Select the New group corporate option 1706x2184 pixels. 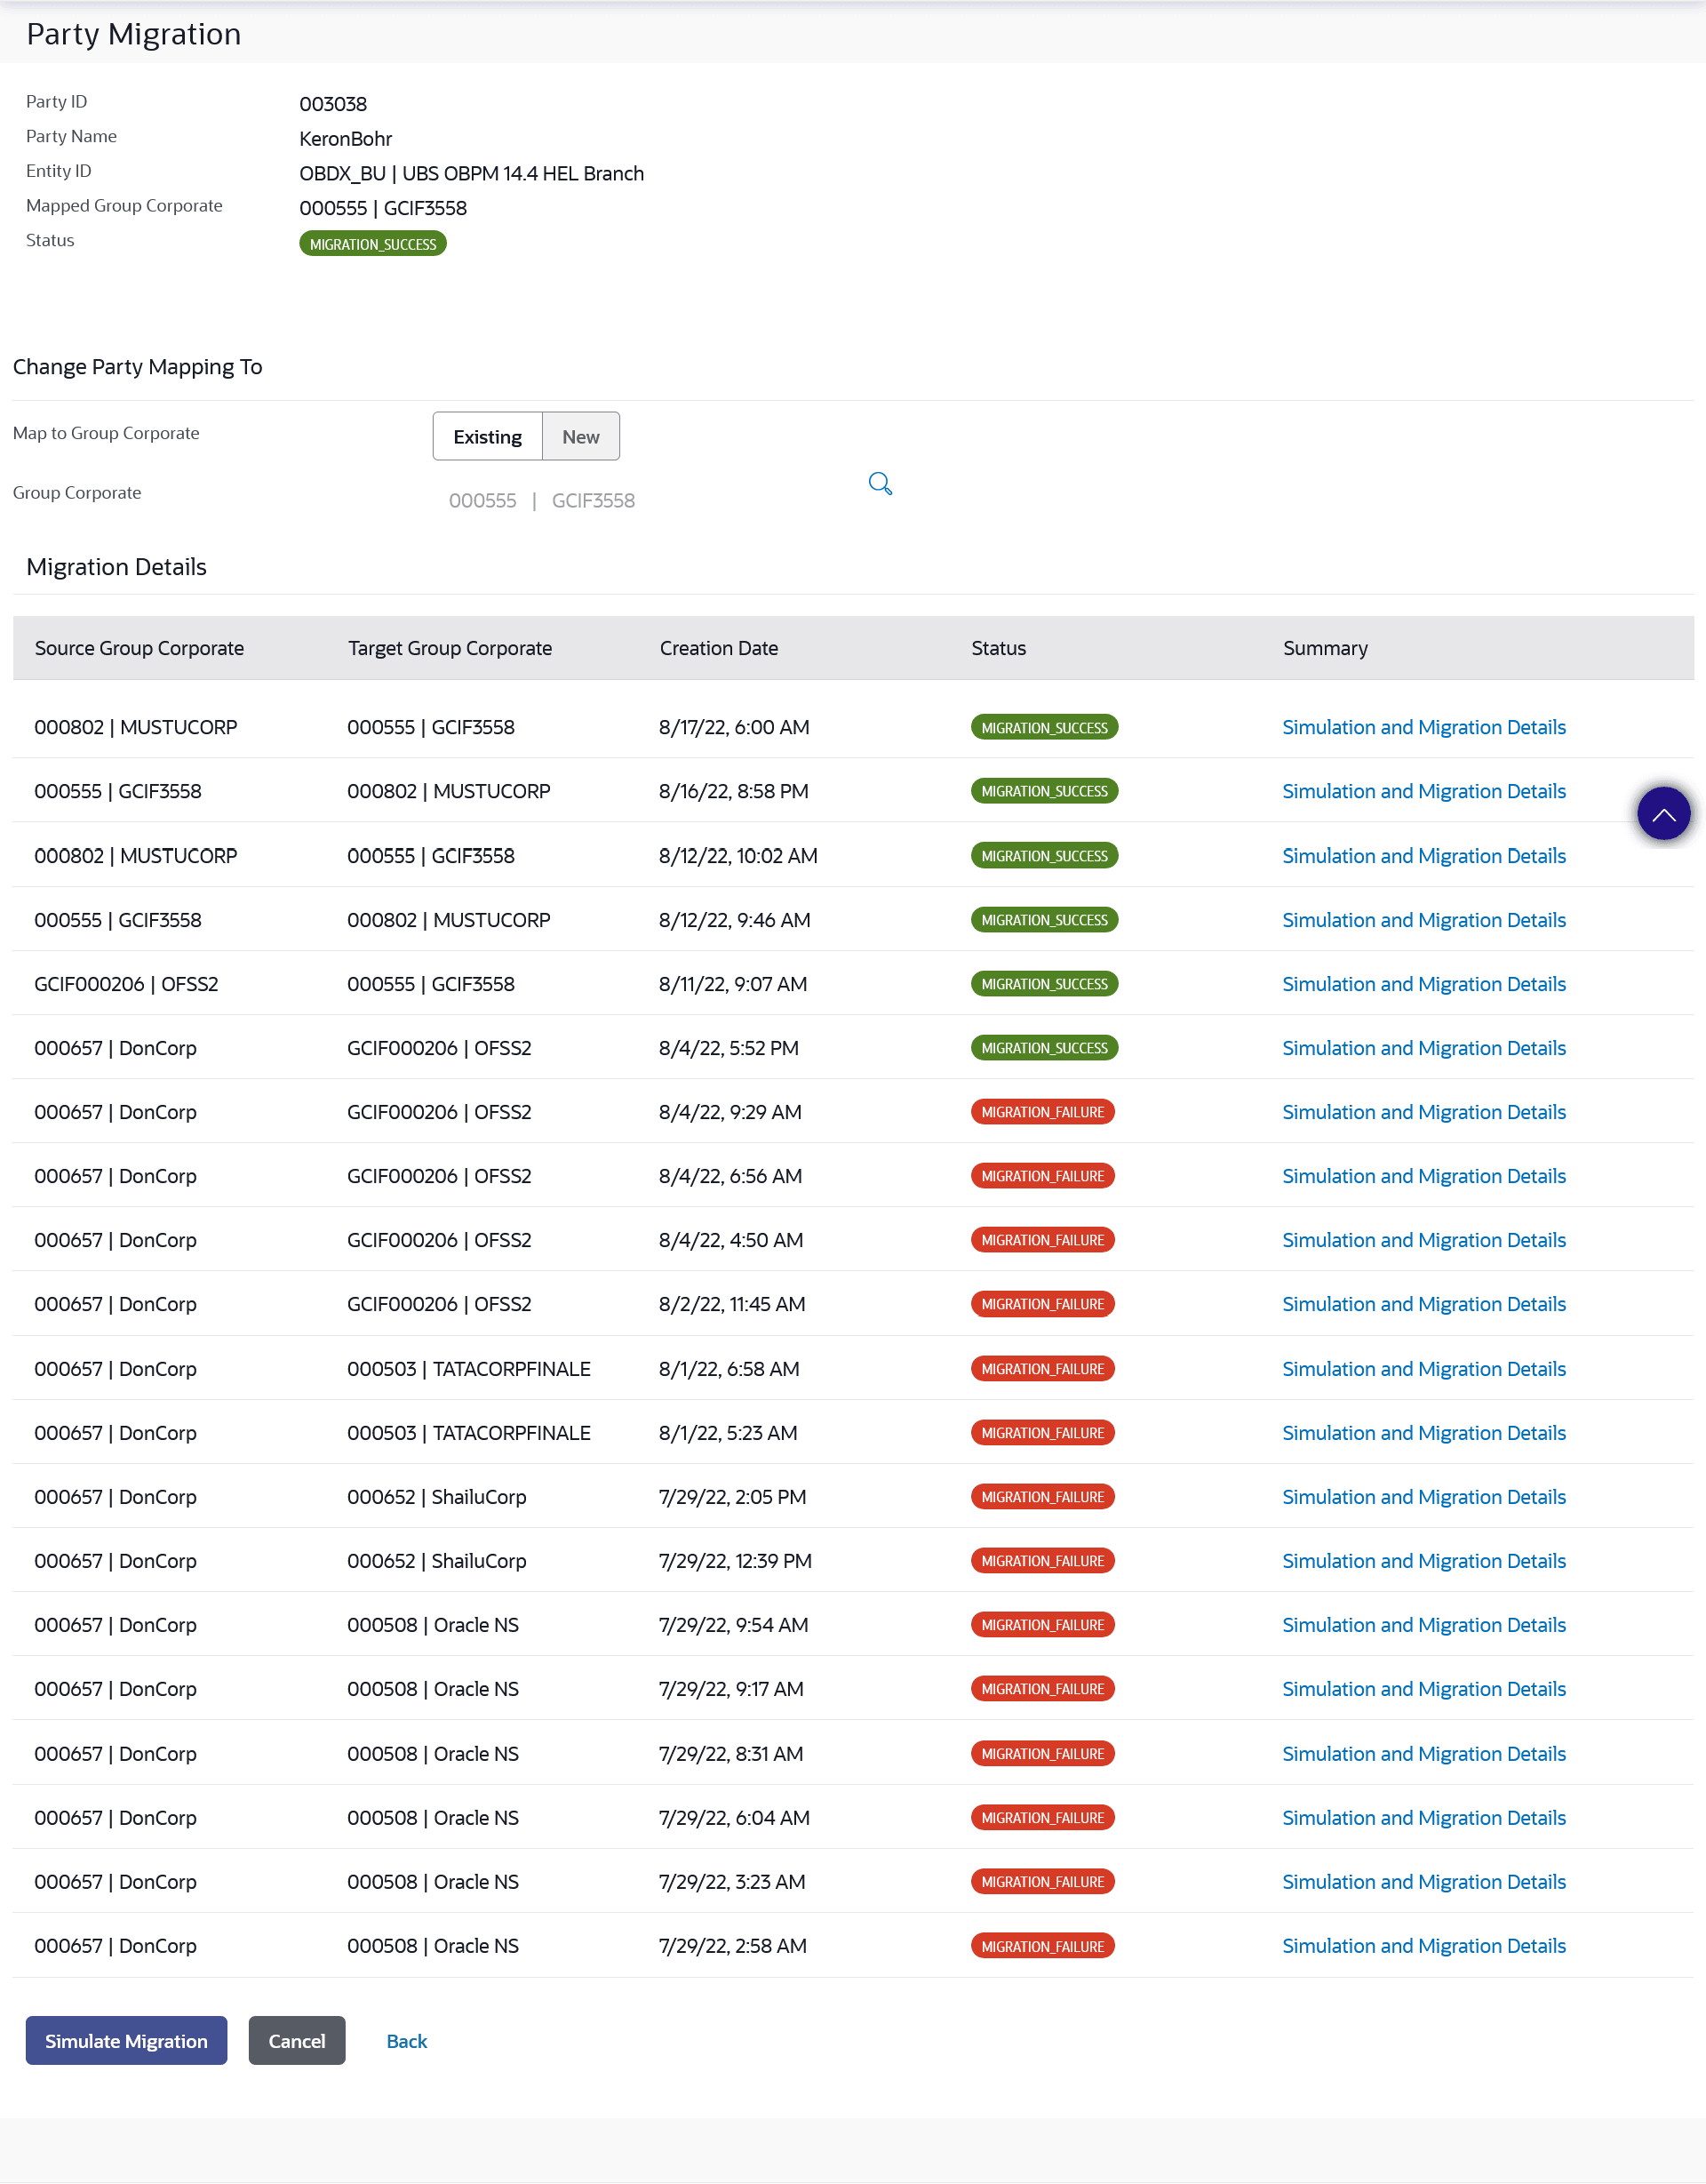[x=579, y=437]
